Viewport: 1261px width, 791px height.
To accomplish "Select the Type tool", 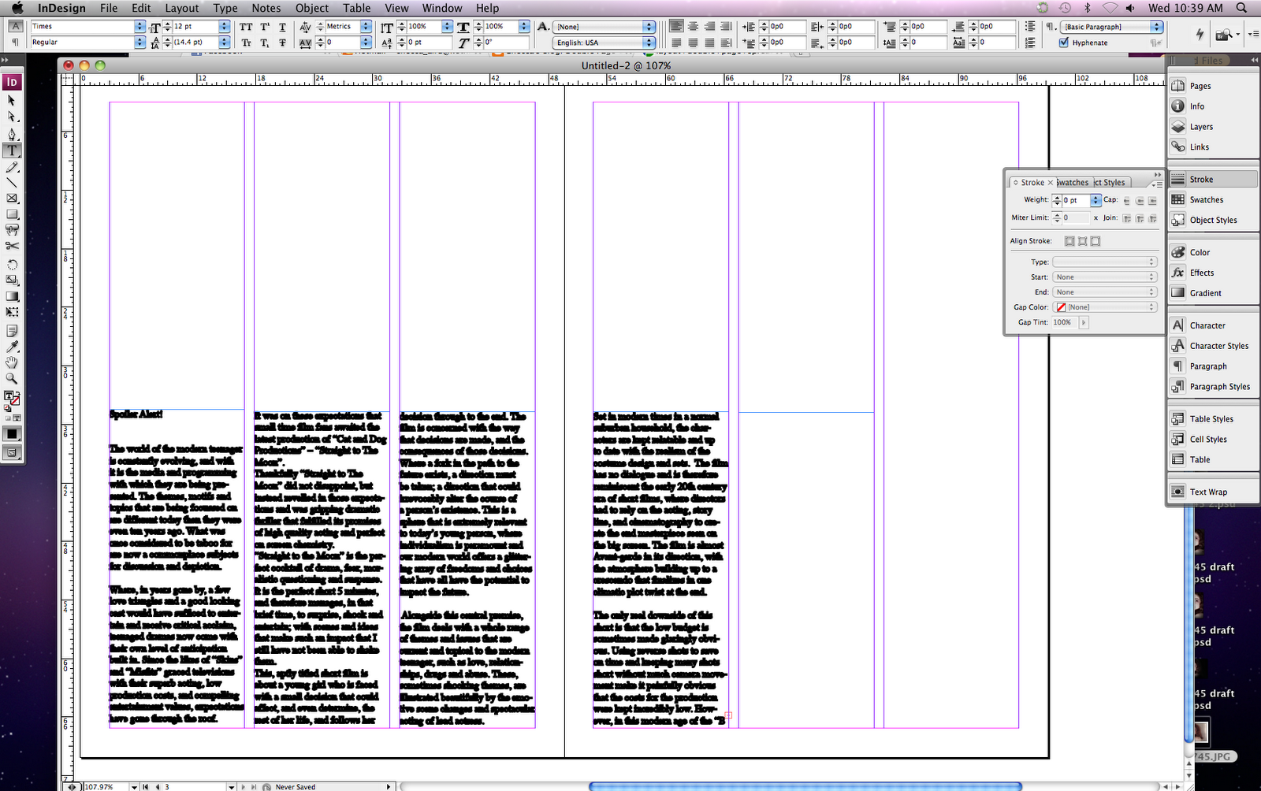I will 12,151.
